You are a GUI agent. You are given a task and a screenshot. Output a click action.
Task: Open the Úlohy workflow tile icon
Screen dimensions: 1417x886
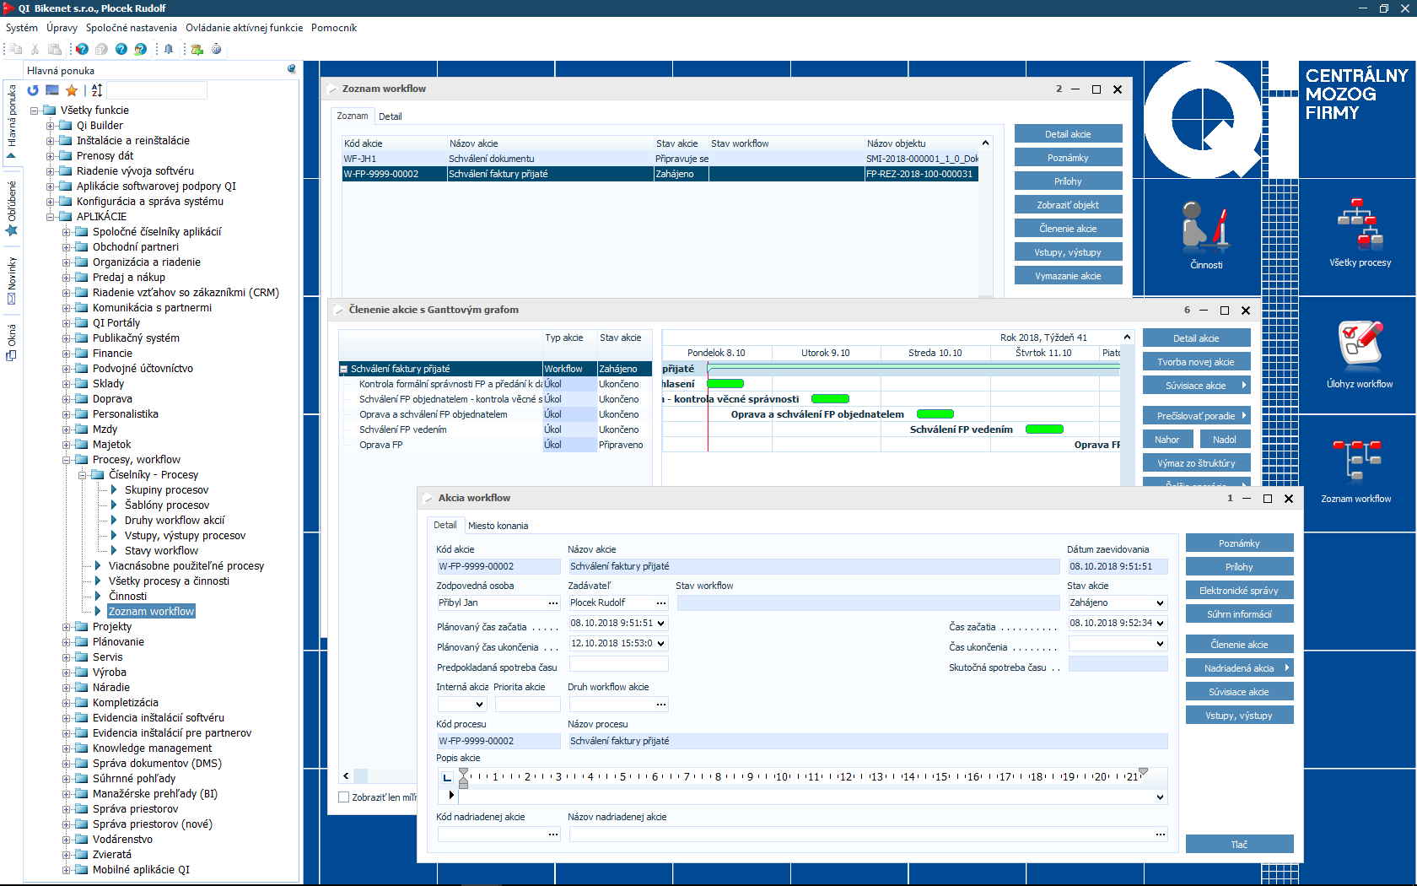click(x=1359, y=344)
